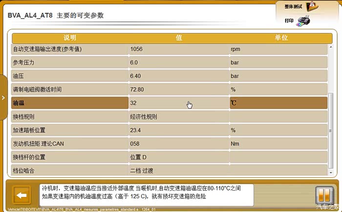Select the 参考压力 parameter row
Image resolution: width=342 pixels, height=212 pixels.
click(70, 63)
